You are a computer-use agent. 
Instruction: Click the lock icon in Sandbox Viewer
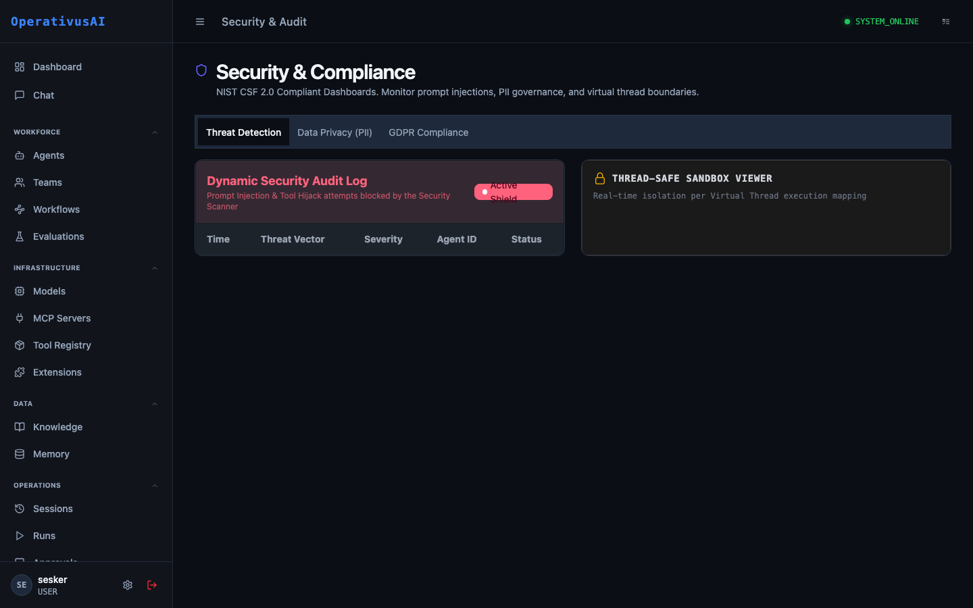[600, 178]
